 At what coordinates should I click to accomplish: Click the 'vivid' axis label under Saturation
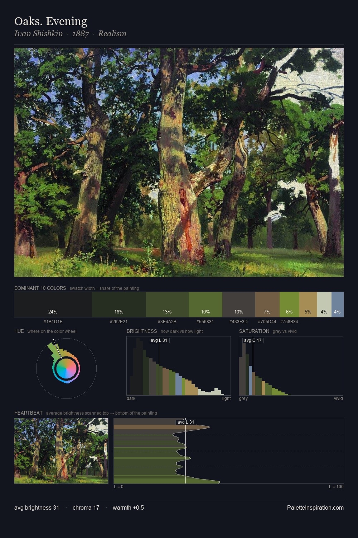point(338,398)
